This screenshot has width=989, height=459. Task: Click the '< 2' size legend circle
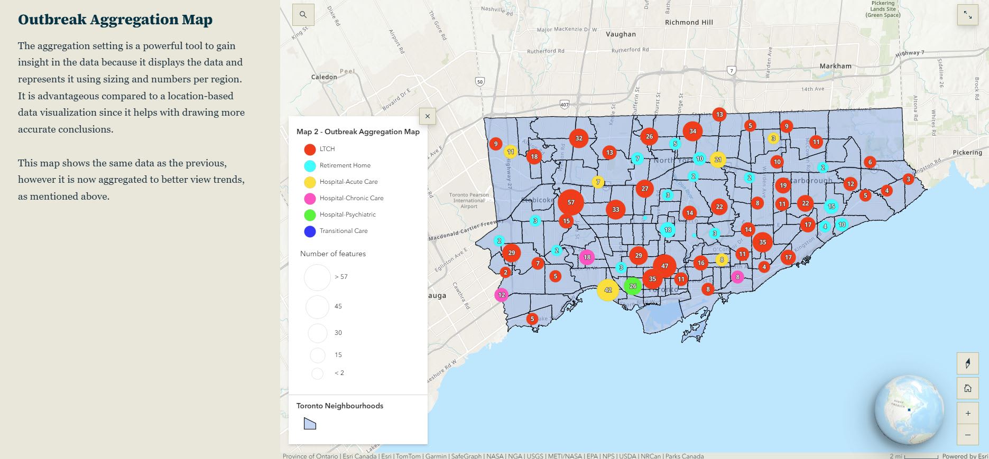(317, 373)
